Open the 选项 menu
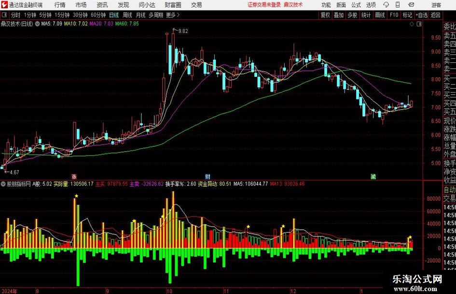Image resolution: width=456 pixels, height=294 pixels. (371, 5)
